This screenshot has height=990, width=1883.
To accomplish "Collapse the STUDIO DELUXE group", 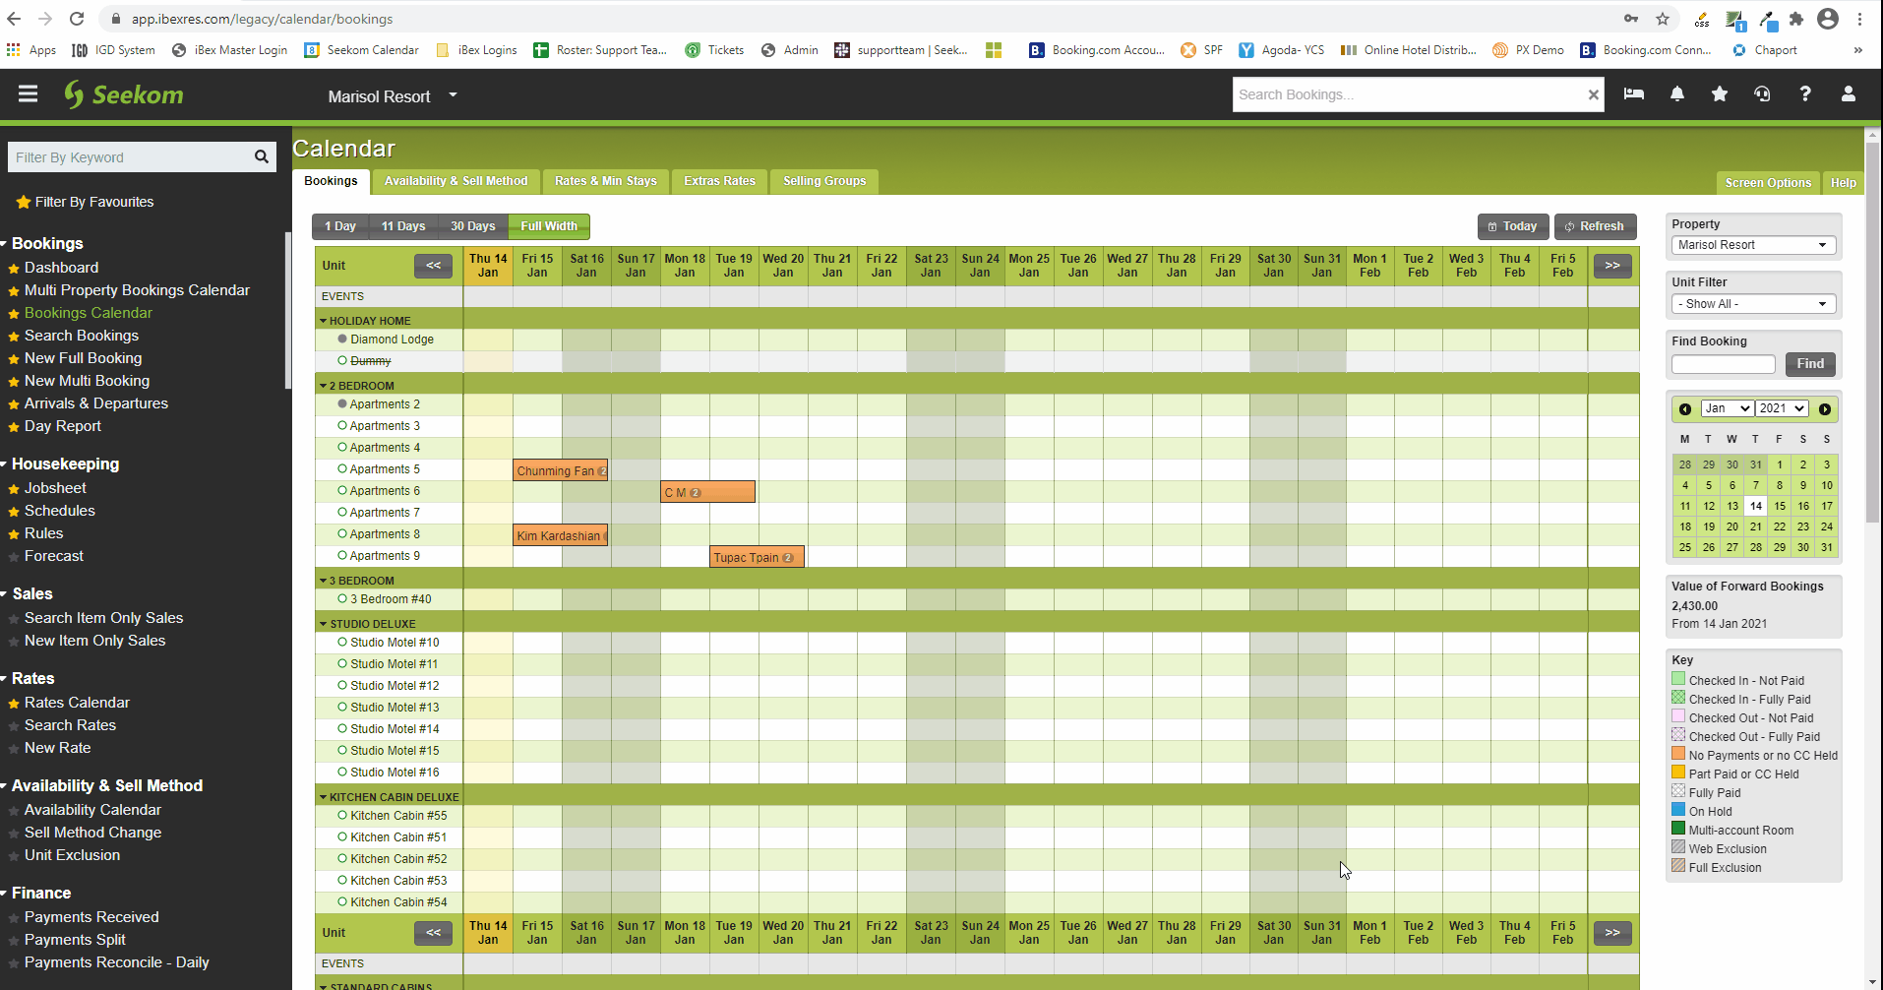I will point(323,623).
